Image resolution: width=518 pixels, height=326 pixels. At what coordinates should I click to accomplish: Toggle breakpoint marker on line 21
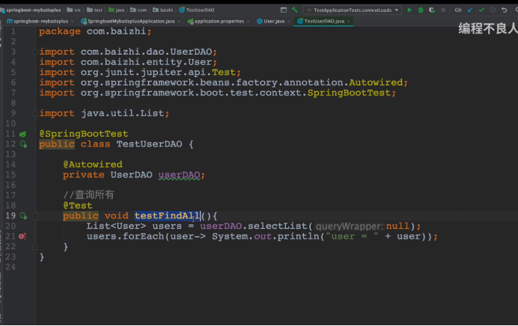22,236
